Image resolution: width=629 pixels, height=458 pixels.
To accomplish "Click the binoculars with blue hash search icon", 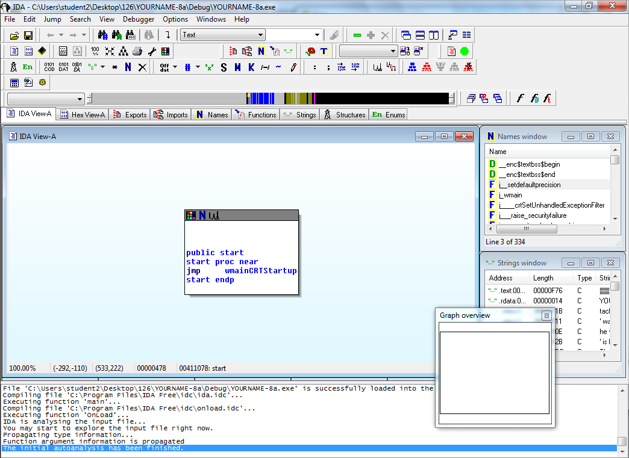I will coord(102,36).
